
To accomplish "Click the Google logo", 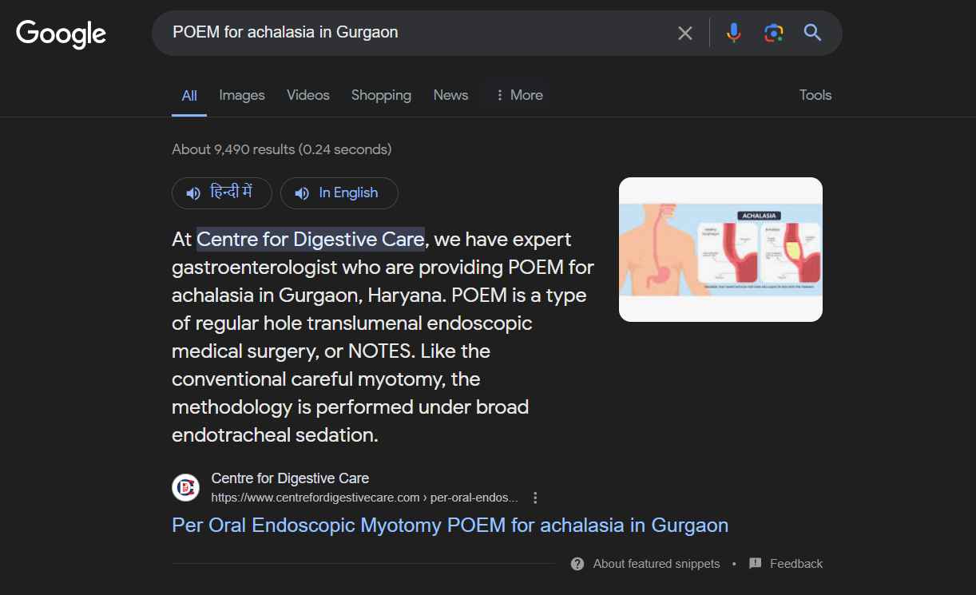I will 61,34.
